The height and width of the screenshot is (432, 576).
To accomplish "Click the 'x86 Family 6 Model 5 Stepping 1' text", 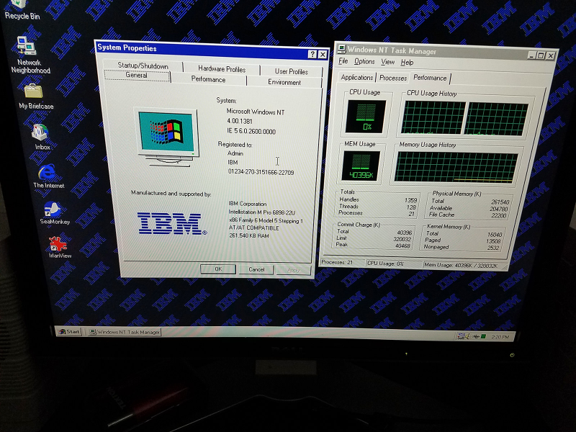I will [x=266, y=220].
